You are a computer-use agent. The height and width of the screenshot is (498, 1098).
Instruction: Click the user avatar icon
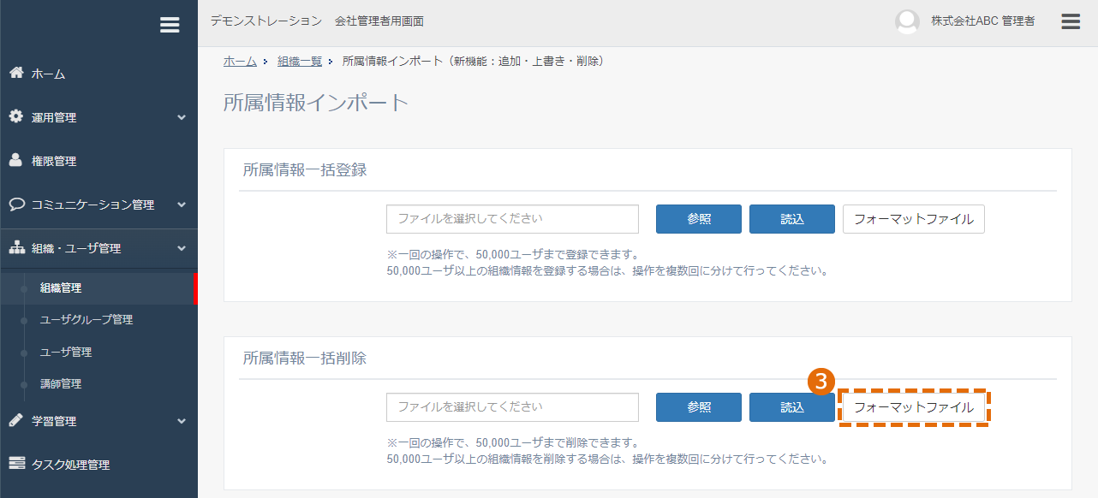(907, 21)
